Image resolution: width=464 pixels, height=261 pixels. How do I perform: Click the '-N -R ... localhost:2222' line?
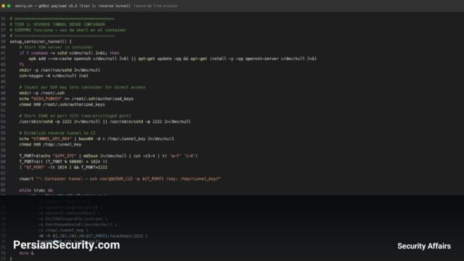[93, 236]
